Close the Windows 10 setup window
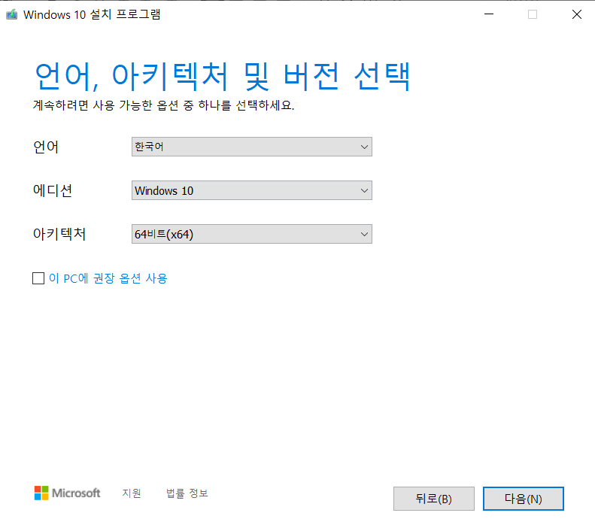 [x=577, y=14]
